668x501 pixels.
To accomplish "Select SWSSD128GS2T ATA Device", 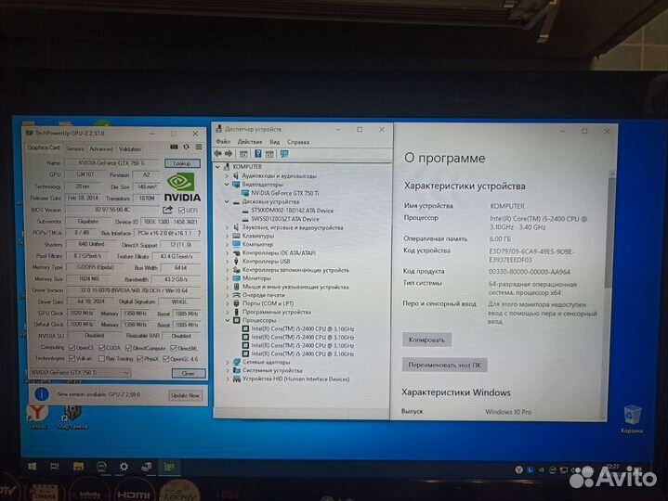I will tap(285, 219).
